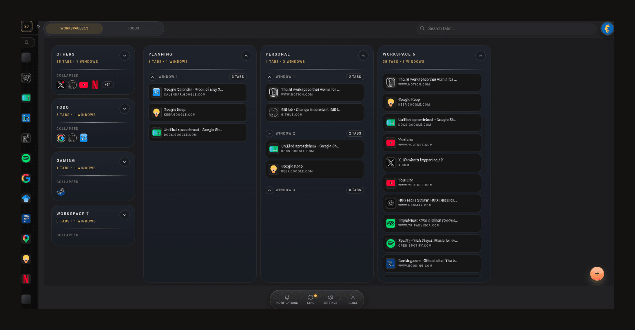The height and width of the screenshot is (330, 635).
Task: Open the X.com tab in Workspace 6
Action: click(x=432, y=163)
